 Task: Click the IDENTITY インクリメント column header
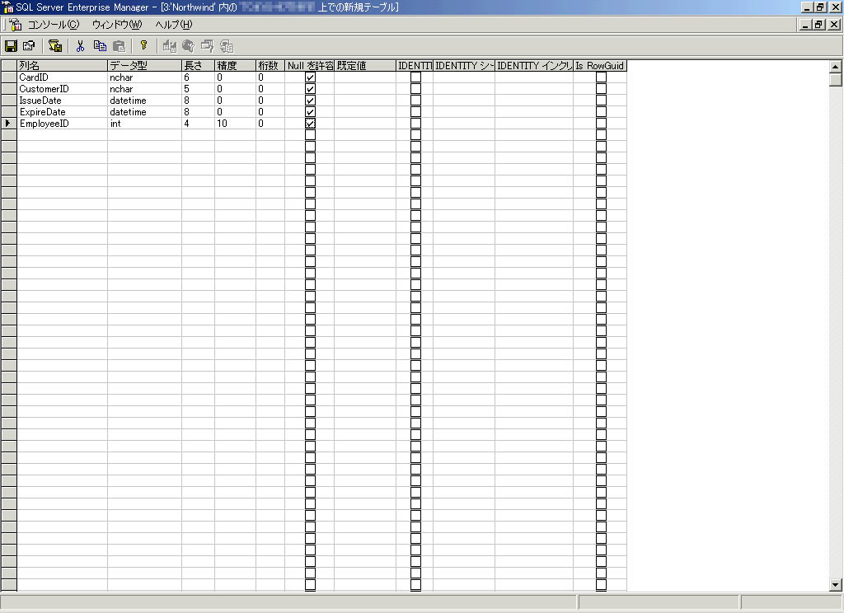534,66
